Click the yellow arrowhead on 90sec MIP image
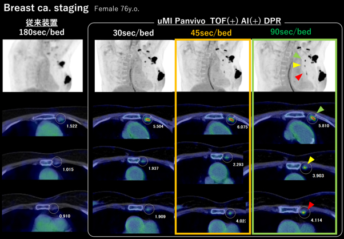Image resolution: width=344 pixels, height=239 pixels. (297, 65)
